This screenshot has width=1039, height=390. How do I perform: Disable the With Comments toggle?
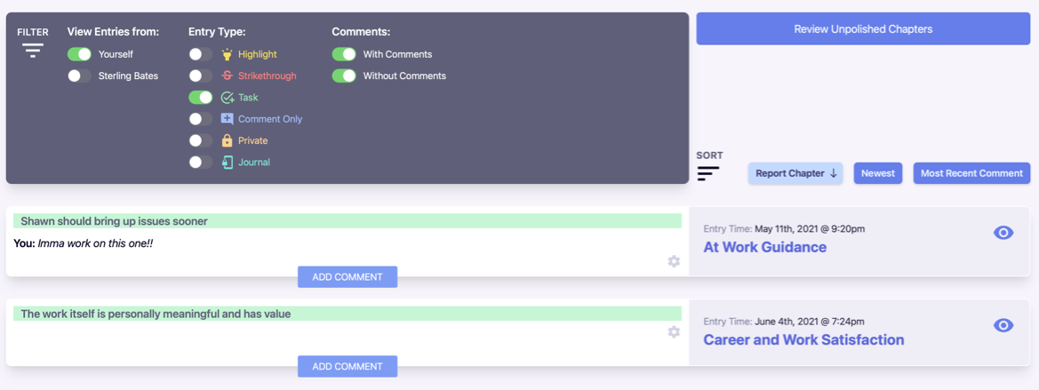tap(344, 54)
